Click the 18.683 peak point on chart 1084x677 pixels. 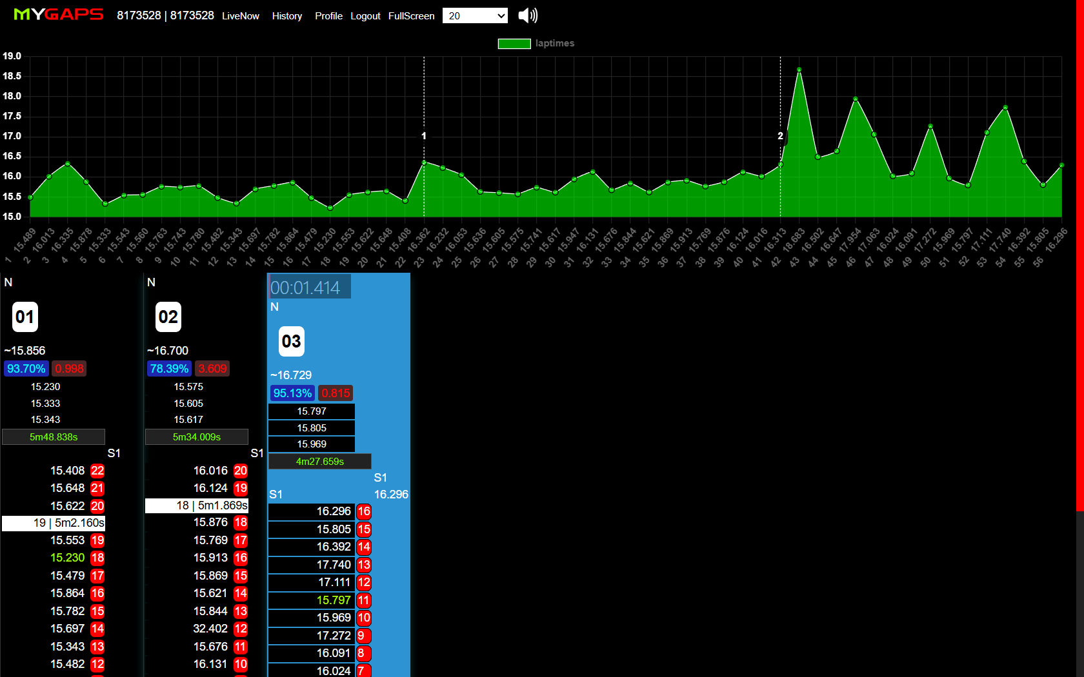point(799,70)
